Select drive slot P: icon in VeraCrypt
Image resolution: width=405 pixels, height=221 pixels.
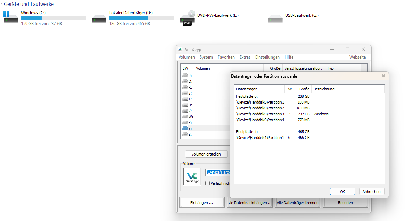pyautogui.click(x=185, y=76)
